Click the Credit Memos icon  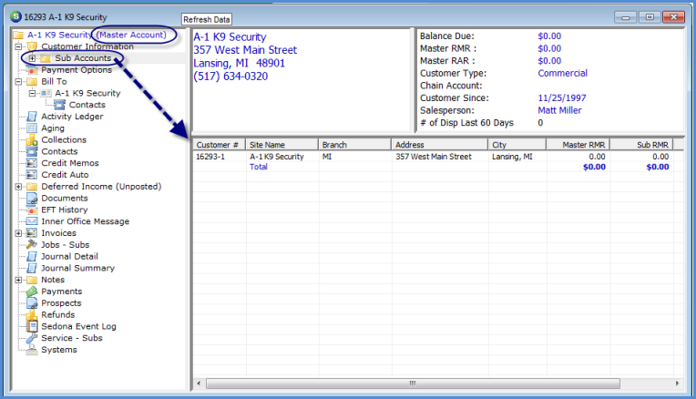pyautogui.click(x=32, y=163)
